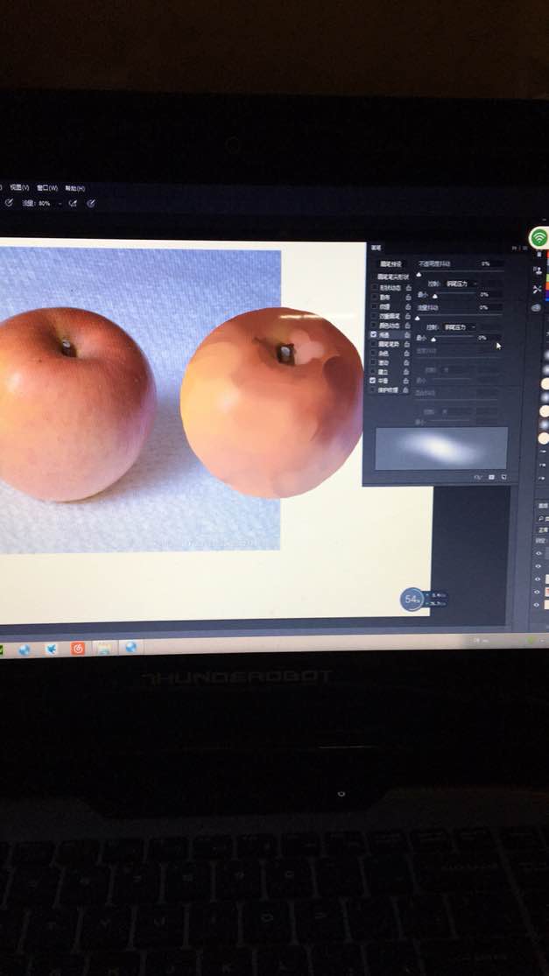Screen dimensions: 549x976
Task: Click 最小 slider under 不透明度抖动
Action: [x=435, y=296]
